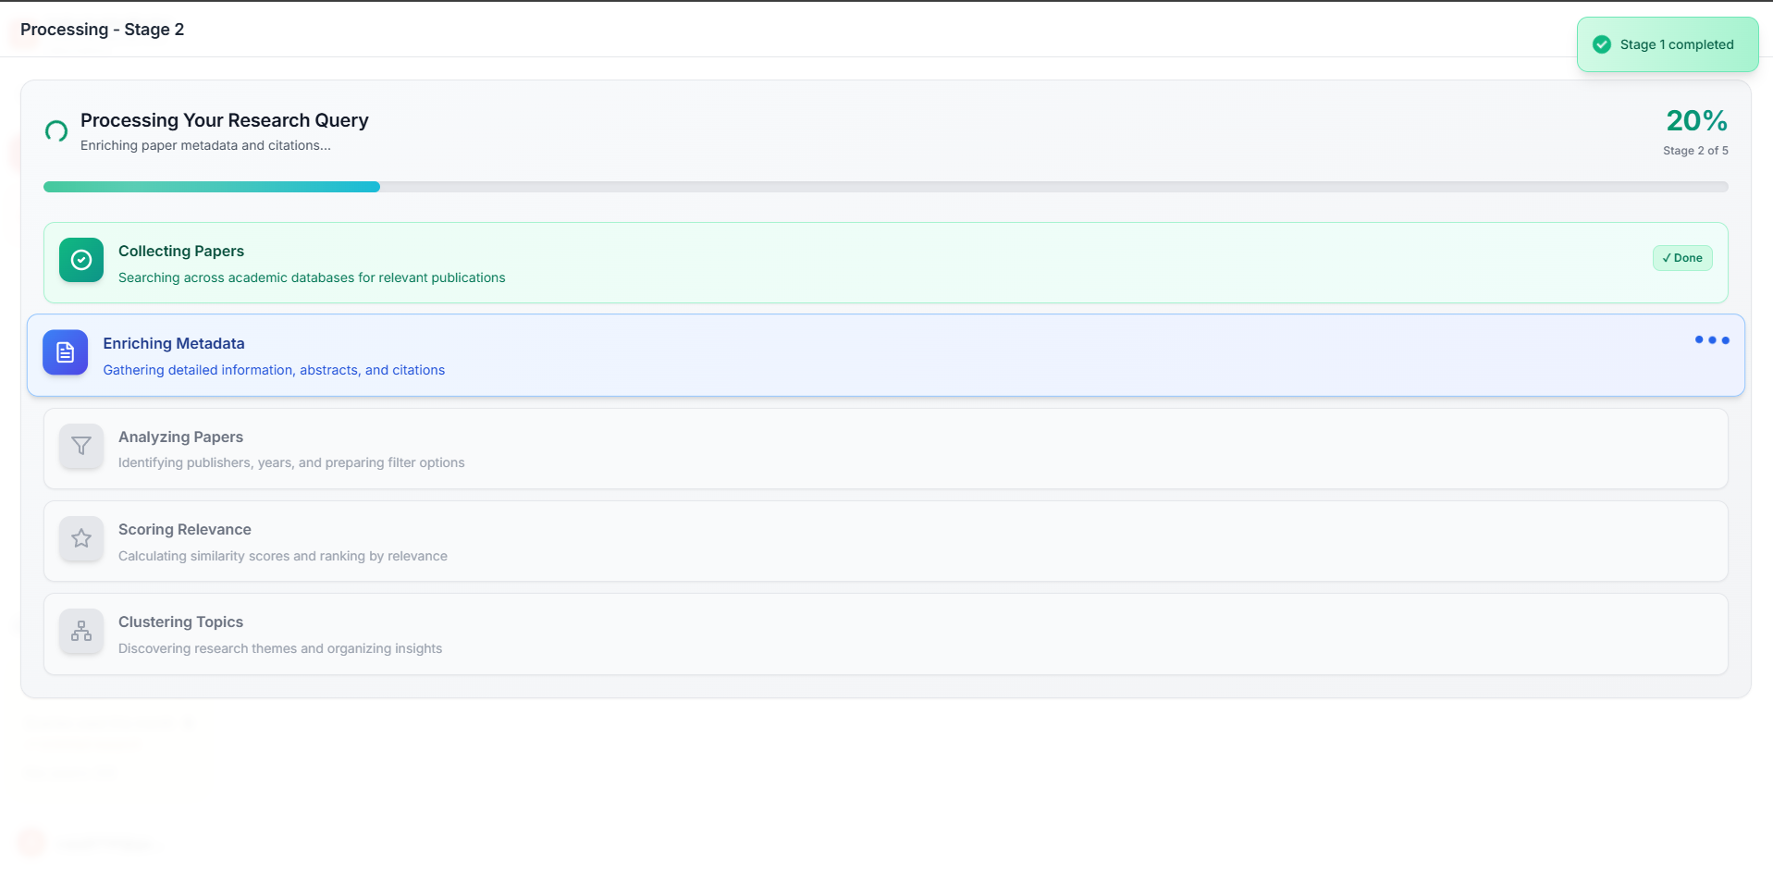Click the Clustering Topics hierarchy icon
1773x874 pixels.
[80, 632]
